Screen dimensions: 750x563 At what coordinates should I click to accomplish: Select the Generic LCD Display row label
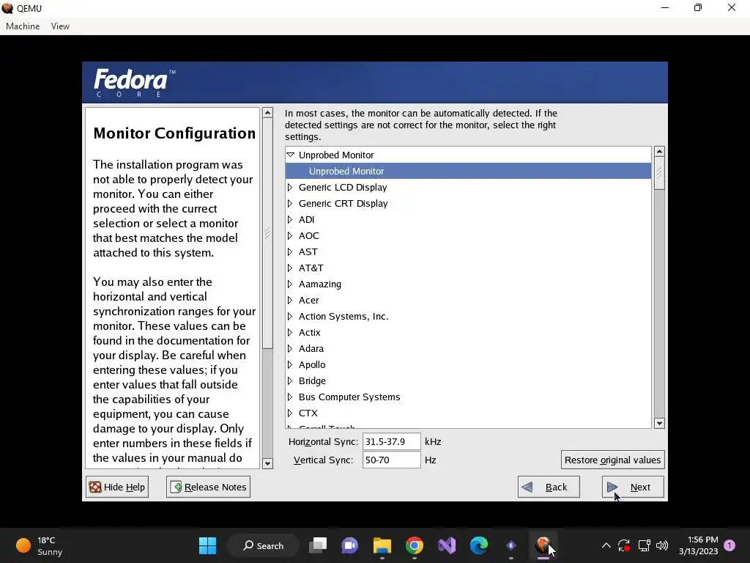(x=343, y=187)
